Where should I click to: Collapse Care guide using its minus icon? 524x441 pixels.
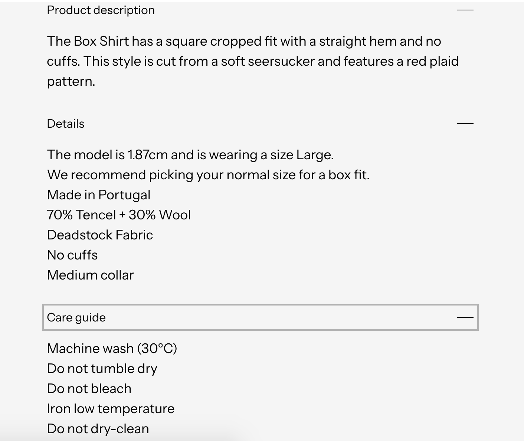point(465,317)
